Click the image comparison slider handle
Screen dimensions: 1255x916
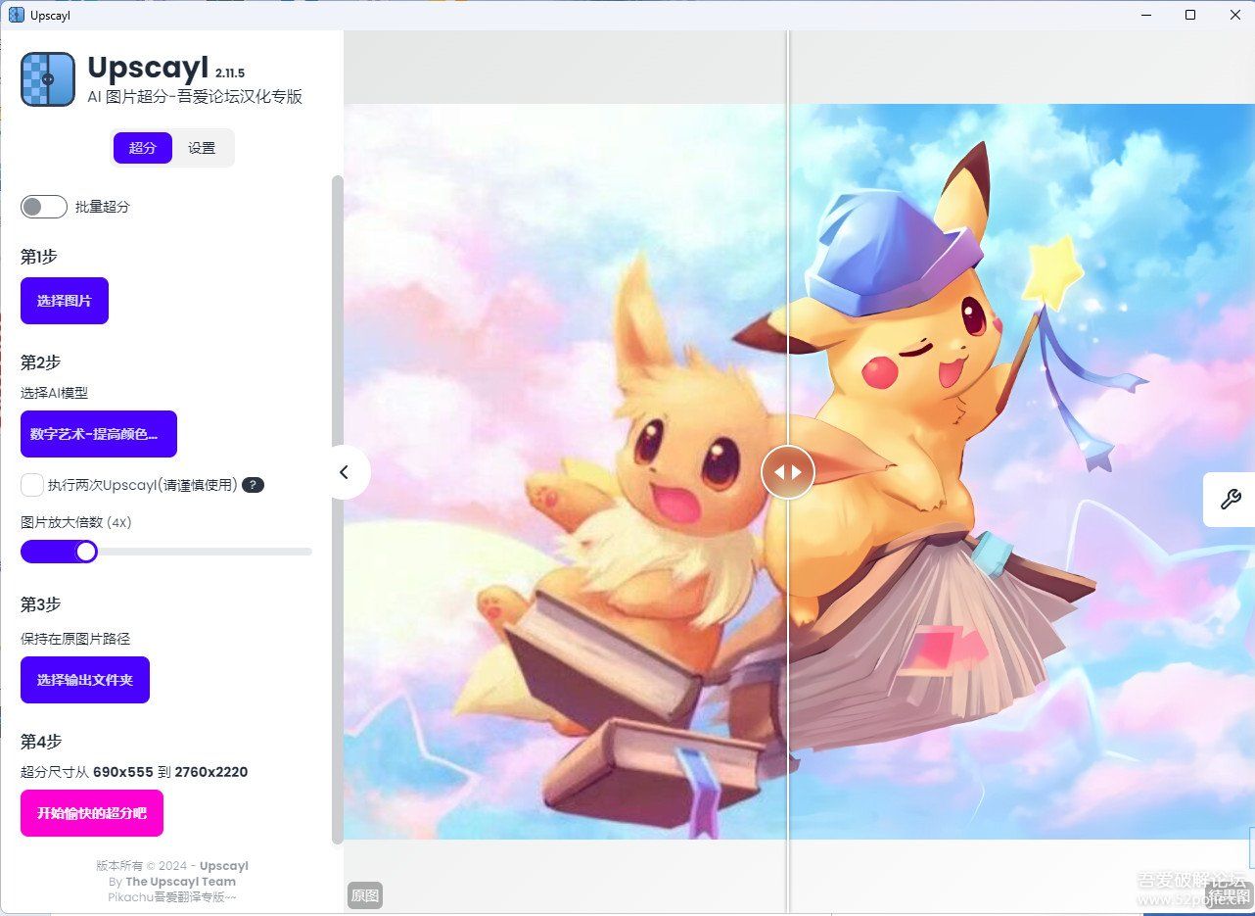pyautogui.click(x=788, y=472)
